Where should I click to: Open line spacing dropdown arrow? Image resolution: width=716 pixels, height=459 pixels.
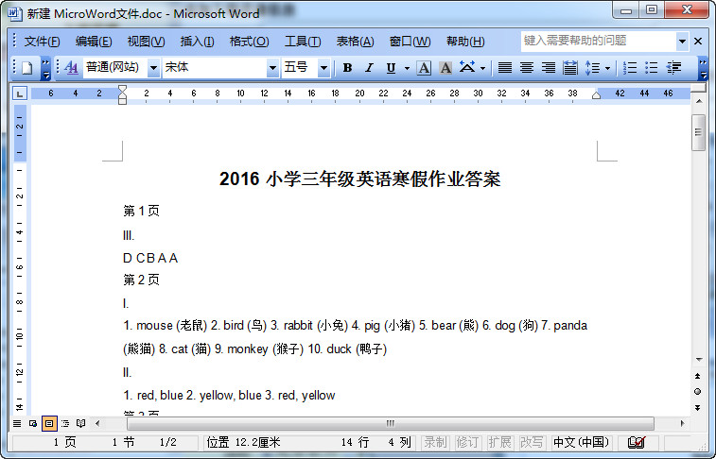pyautogui.click(x=608, y=68)
